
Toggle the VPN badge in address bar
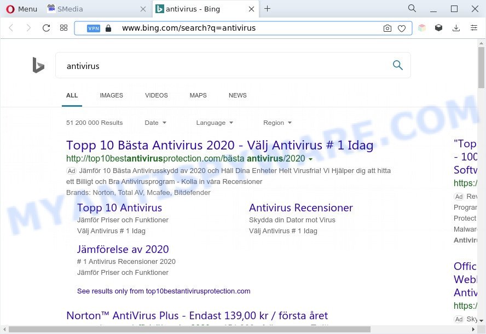click(93, 28)
